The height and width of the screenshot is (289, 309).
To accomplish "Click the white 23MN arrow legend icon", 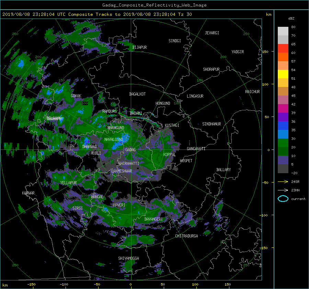I will coord(283,190).
